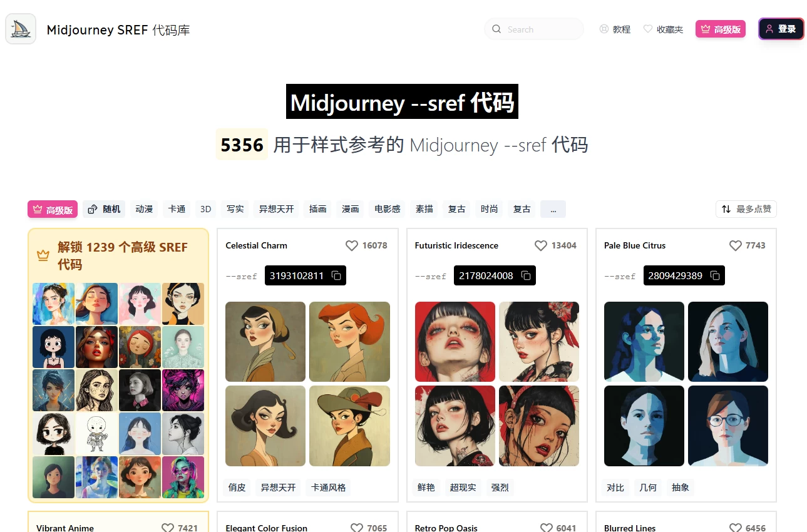Screen dimensions: 807x532
Task: Click the 随机 shuffle filter
Action: click(104, 209)
